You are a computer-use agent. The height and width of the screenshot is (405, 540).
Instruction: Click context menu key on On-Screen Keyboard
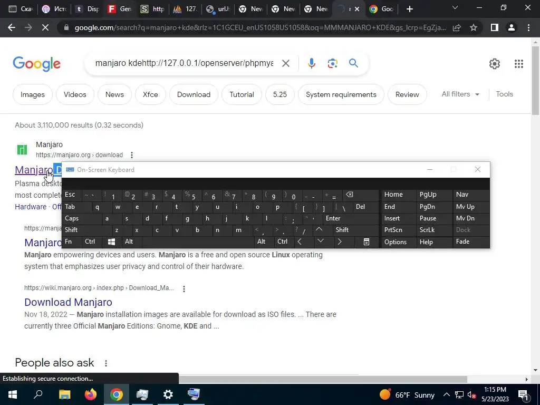(x=367, y=242)
